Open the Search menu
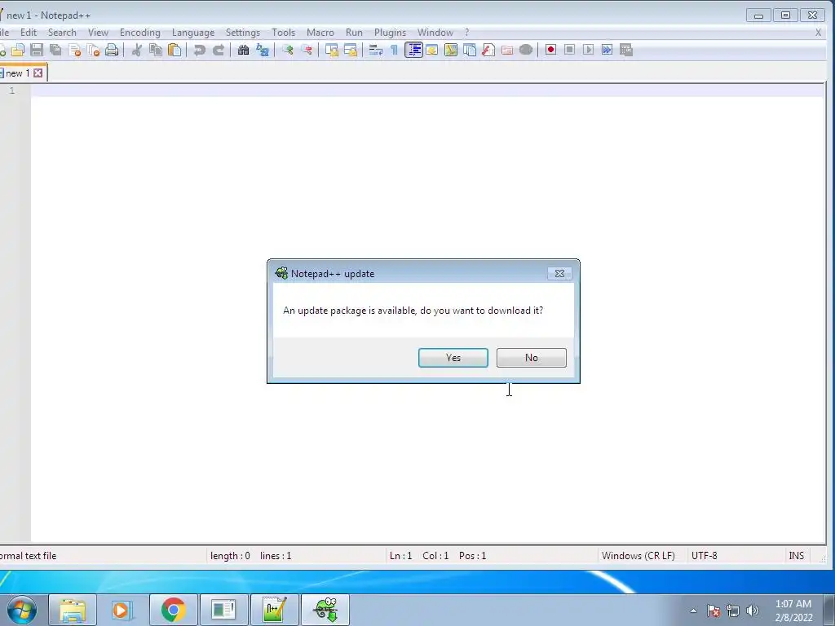Viewport: 835px width, 626px height. pos(62,33)
